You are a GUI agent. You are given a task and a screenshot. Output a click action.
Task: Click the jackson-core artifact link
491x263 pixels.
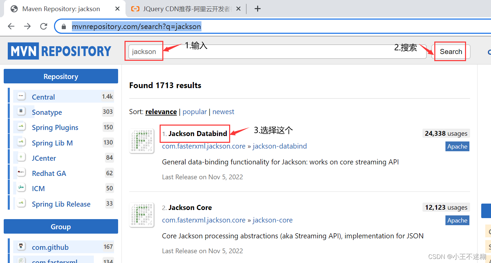pyautogui.click(x=273, y=220)
